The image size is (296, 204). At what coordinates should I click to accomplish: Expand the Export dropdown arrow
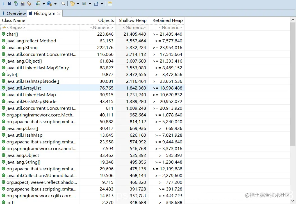(x=102, y=4)
